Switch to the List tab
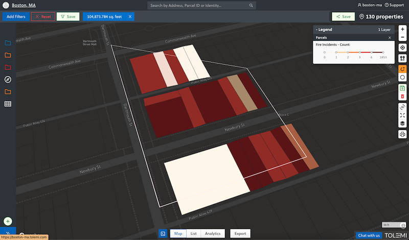The image size is (409, 240). (193, 233)
